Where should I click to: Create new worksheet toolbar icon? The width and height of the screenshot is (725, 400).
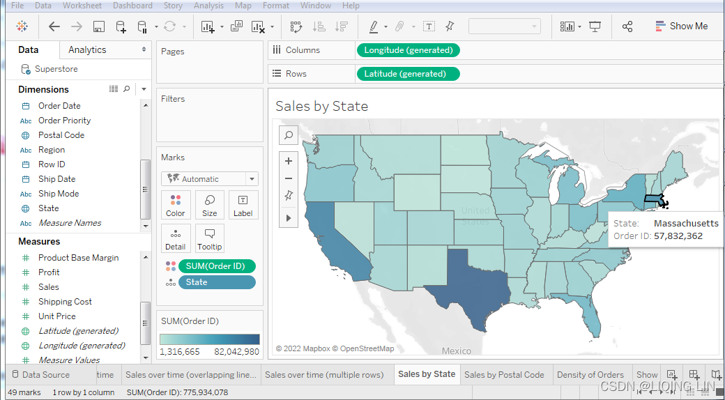[208, 26]
